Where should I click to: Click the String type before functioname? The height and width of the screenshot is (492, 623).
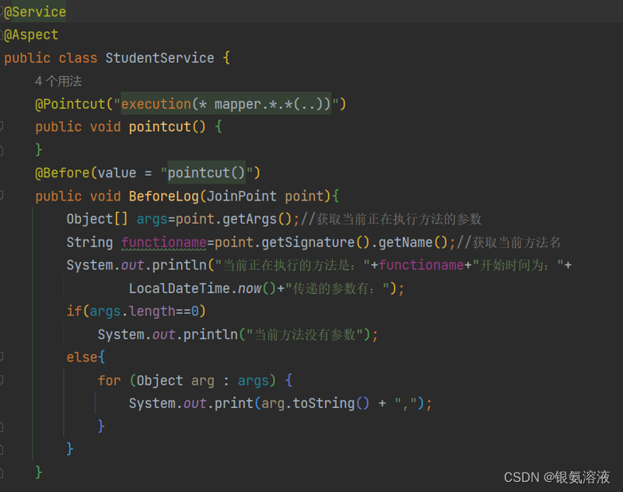tap(89, 243)
